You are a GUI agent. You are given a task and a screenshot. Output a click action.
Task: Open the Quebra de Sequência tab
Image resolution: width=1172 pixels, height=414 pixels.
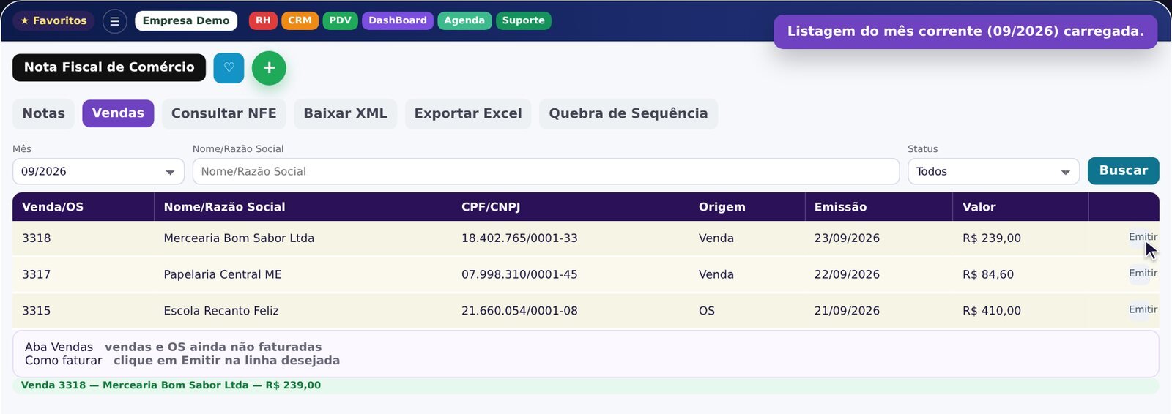pyautogui.click(x=628, y=113)
